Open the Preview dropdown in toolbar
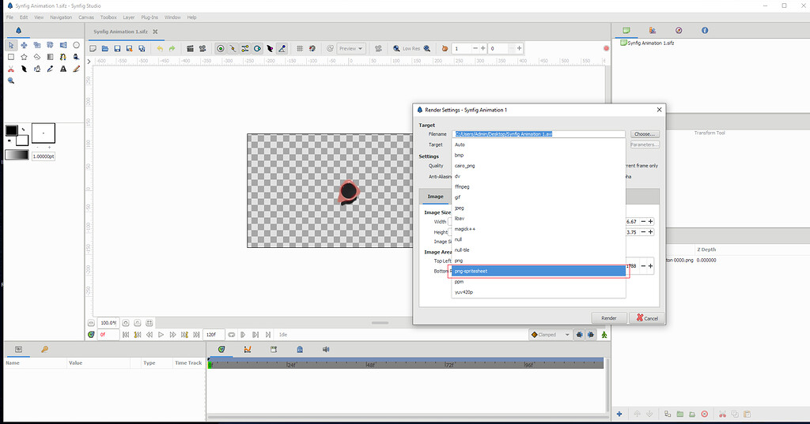Viewport: 810px width, 424px height. click(x=350, y=48)
